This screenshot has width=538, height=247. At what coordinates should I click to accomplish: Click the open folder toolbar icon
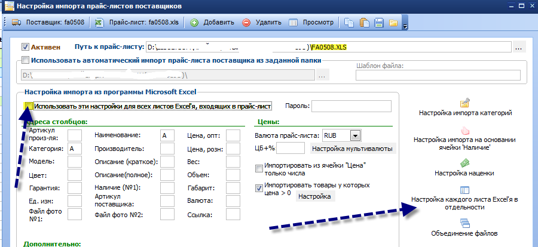point(393,23)
